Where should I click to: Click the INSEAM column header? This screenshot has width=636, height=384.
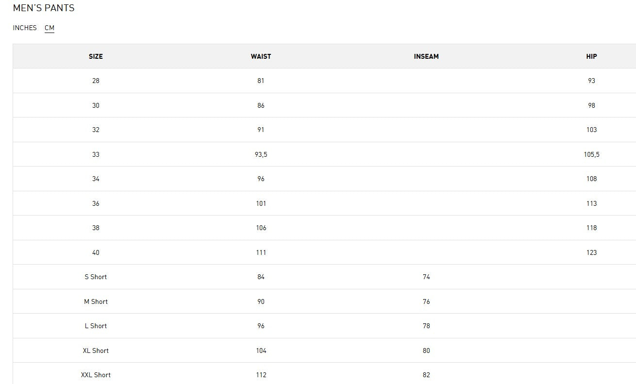426,56
